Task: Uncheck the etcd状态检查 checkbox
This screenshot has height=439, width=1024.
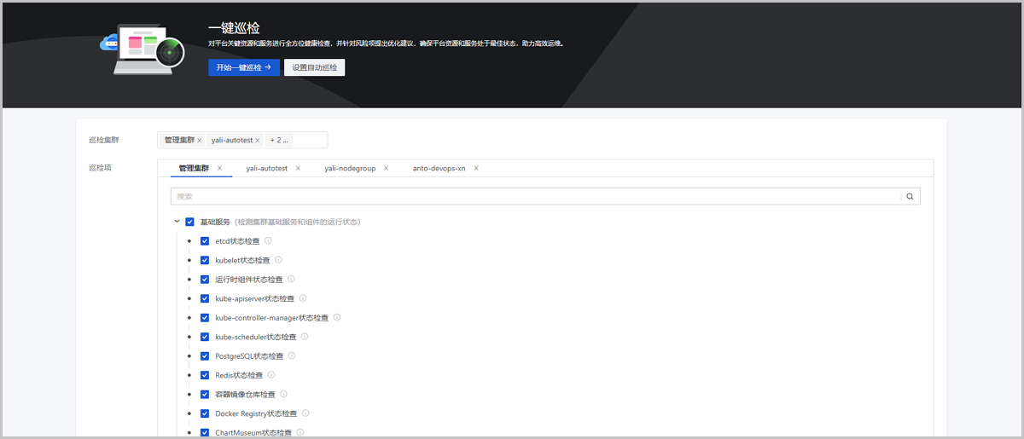Action: click(x=205, y=241)
